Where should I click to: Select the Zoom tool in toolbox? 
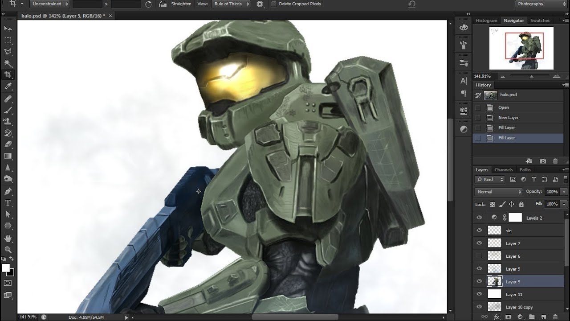(x=8, y=250)
